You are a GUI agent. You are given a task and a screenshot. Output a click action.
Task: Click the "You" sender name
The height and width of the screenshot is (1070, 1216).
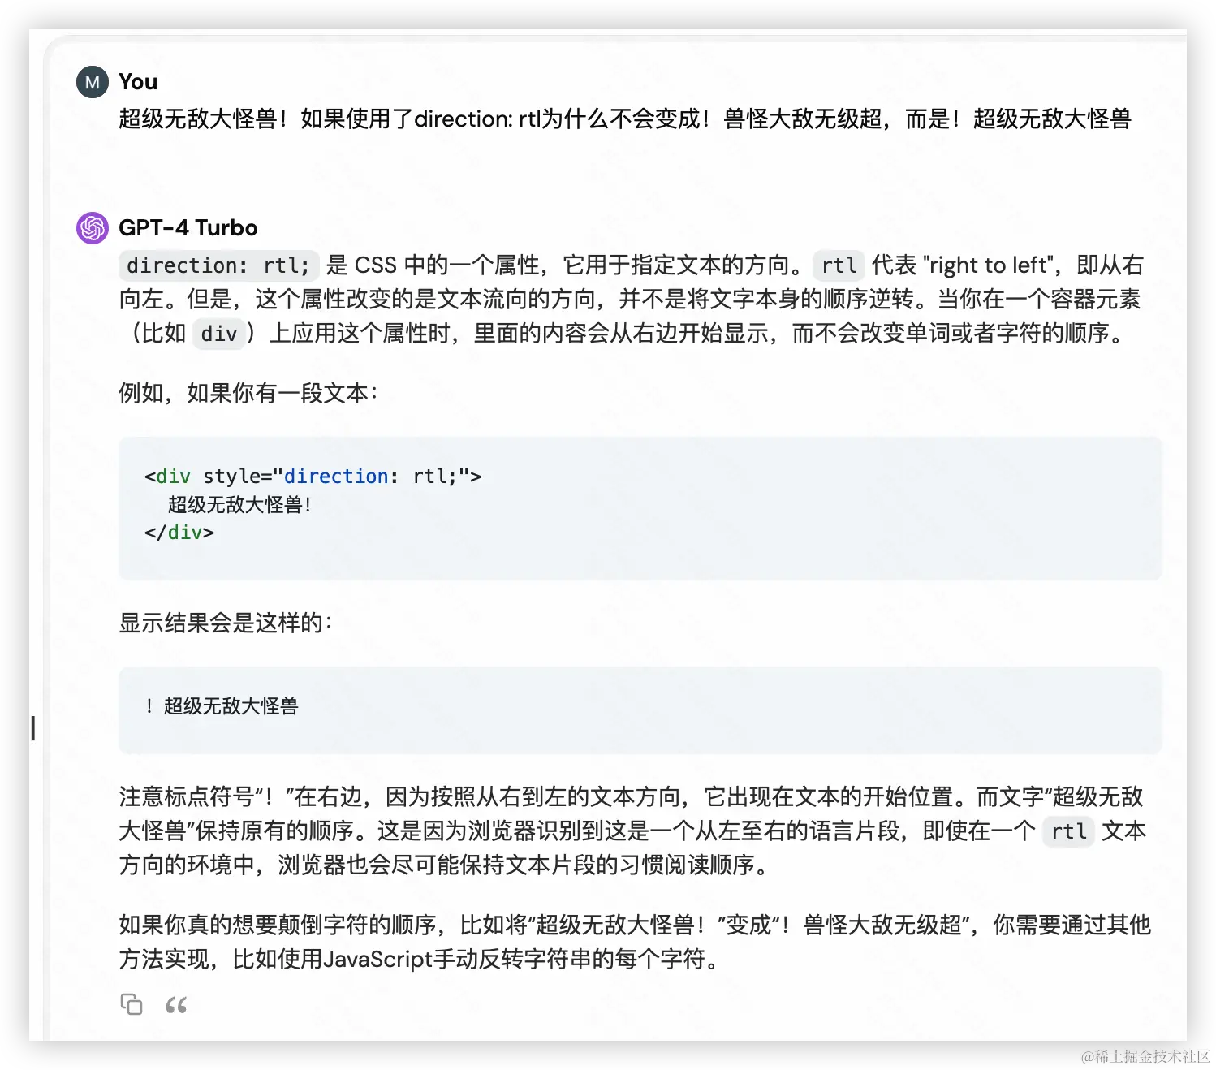138,82
